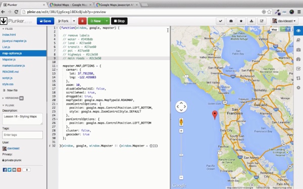
Task: Click the map pan control
Action: (x=181, y=107)
